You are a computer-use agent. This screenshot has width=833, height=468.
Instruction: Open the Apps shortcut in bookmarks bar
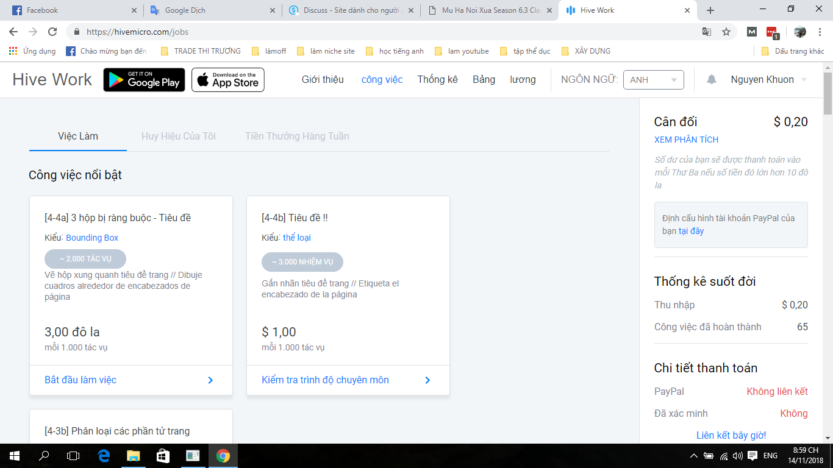coord(32,51)
